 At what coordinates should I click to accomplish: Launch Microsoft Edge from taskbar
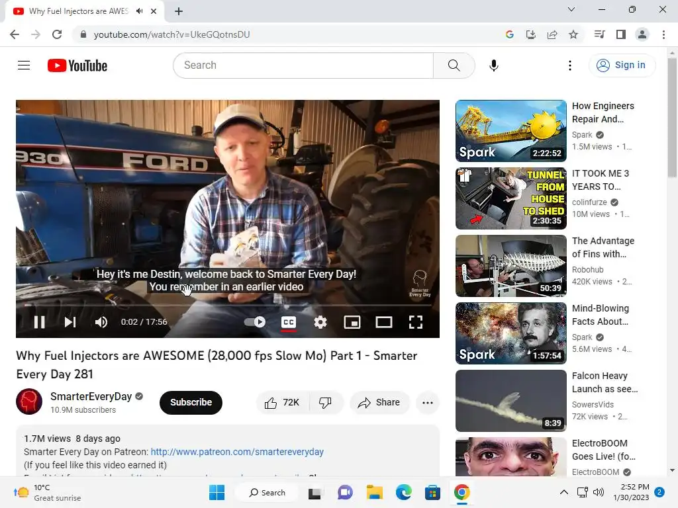click(x=403, y=492)
